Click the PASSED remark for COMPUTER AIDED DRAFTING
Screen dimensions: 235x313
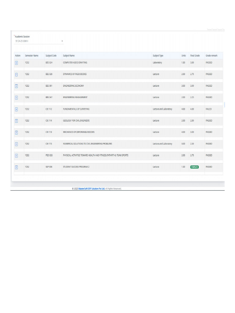pos(209,63)
